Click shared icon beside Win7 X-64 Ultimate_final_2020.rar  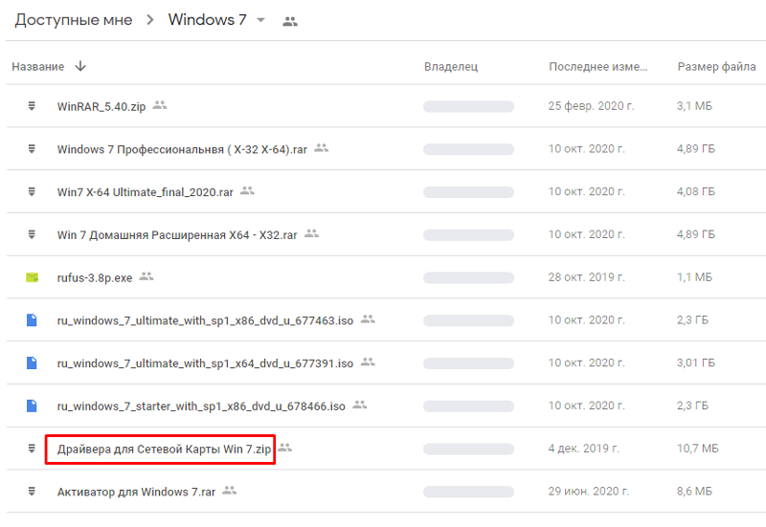tap(248, 190)
